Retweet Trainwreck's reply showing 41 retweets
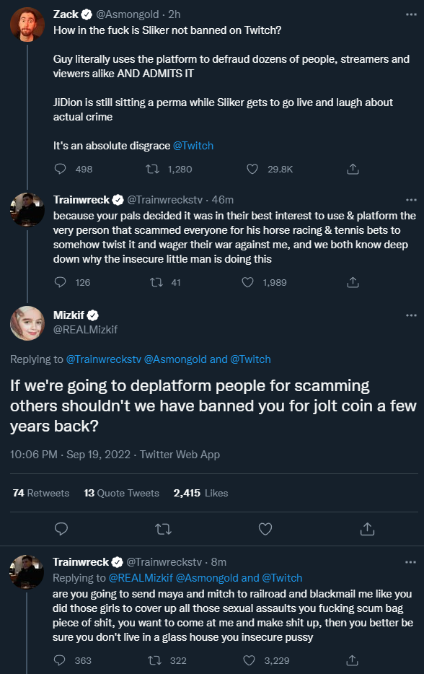Viewport: 424px width, 674px height. click(x=156, y=282)
